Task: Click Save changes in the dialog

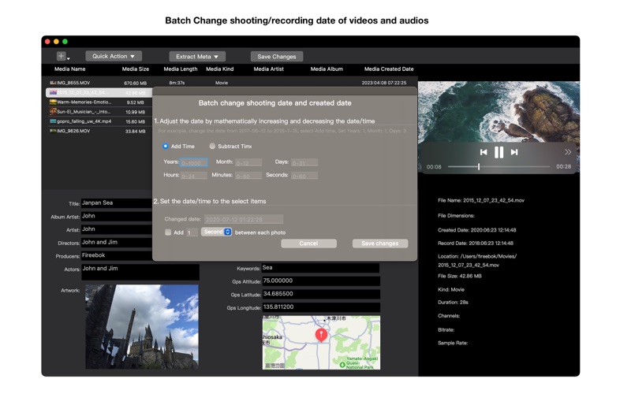Action: click(x=380, y=243)
